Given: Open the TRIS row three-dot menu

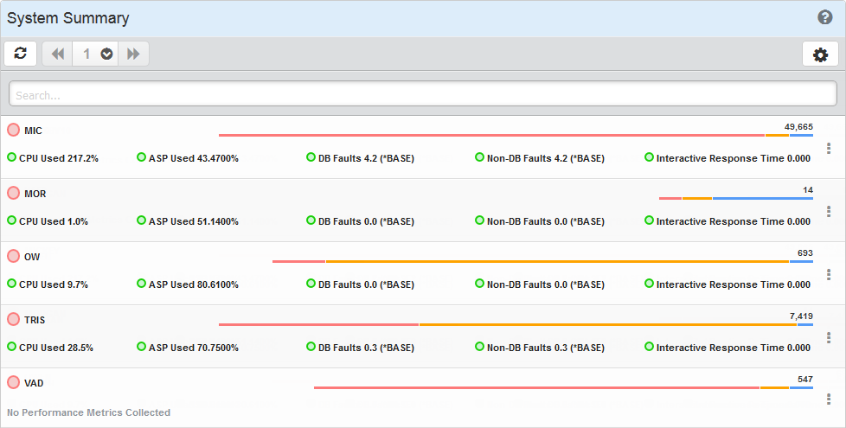Looking at the screenshot, I should 829,337.
